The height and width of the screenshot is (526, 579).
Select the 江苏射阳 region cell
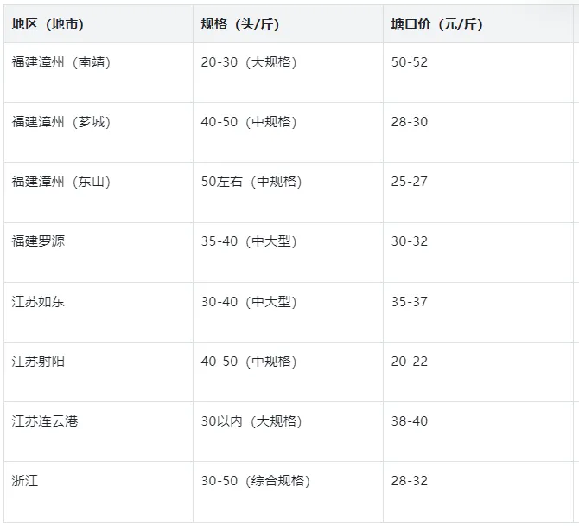pyautogui.click(x=38, y=361)
